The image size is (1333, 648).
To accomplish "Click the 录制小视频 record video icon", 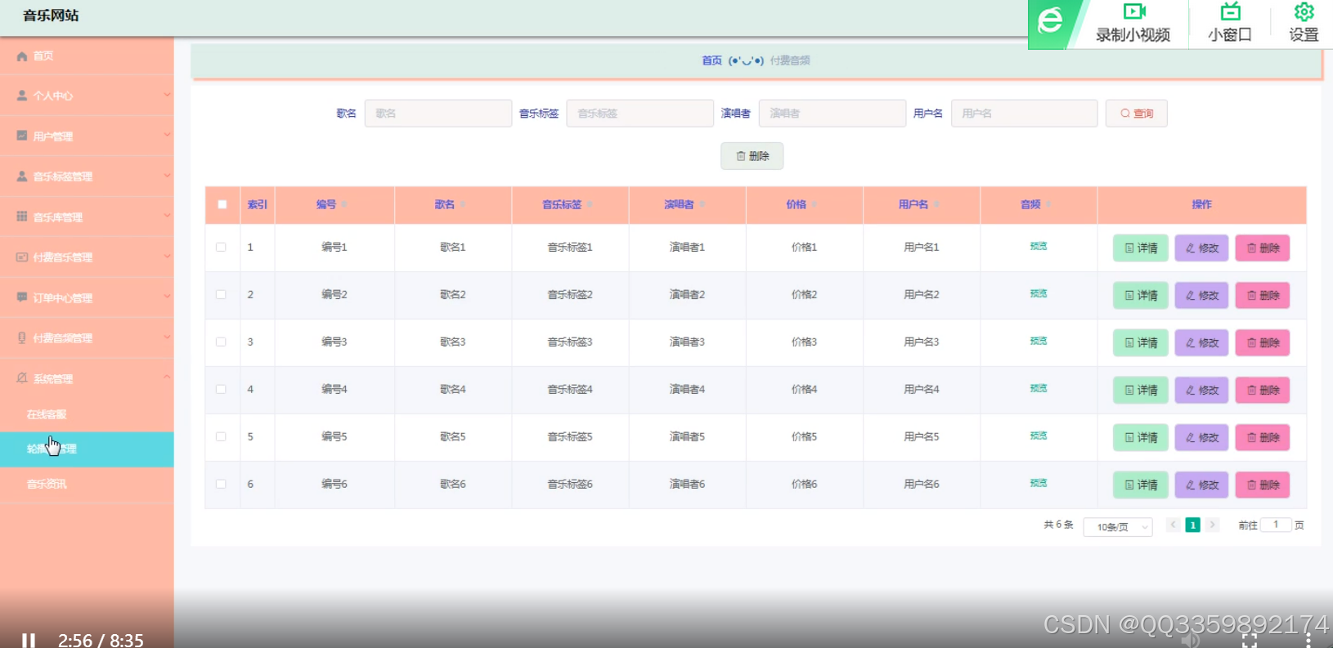I will pyautogui.click(x=1134, y=11).
